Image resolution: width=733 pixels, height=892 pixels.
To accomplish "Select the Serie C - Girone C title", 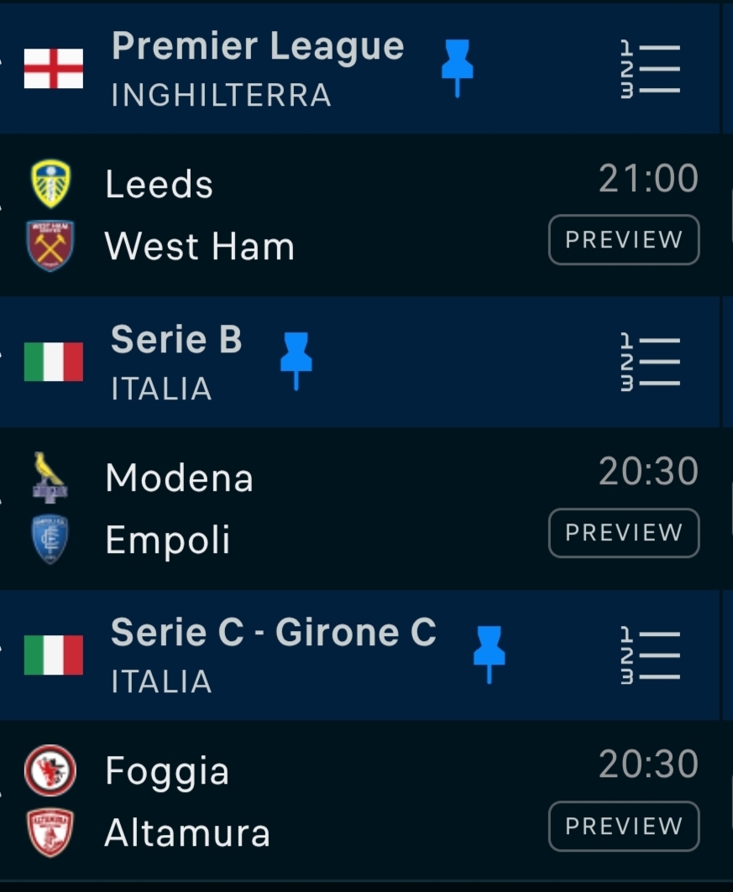I will [x=274, y=633].
